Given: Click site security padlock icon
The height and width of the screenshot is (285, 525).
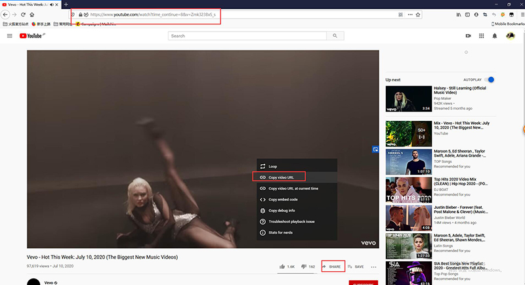Looking at the screenshot, I should (80, 14).
